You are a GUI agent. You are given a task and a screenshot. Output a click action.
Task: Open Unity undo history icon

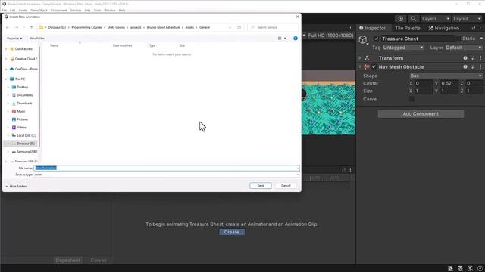pos(401,19)
